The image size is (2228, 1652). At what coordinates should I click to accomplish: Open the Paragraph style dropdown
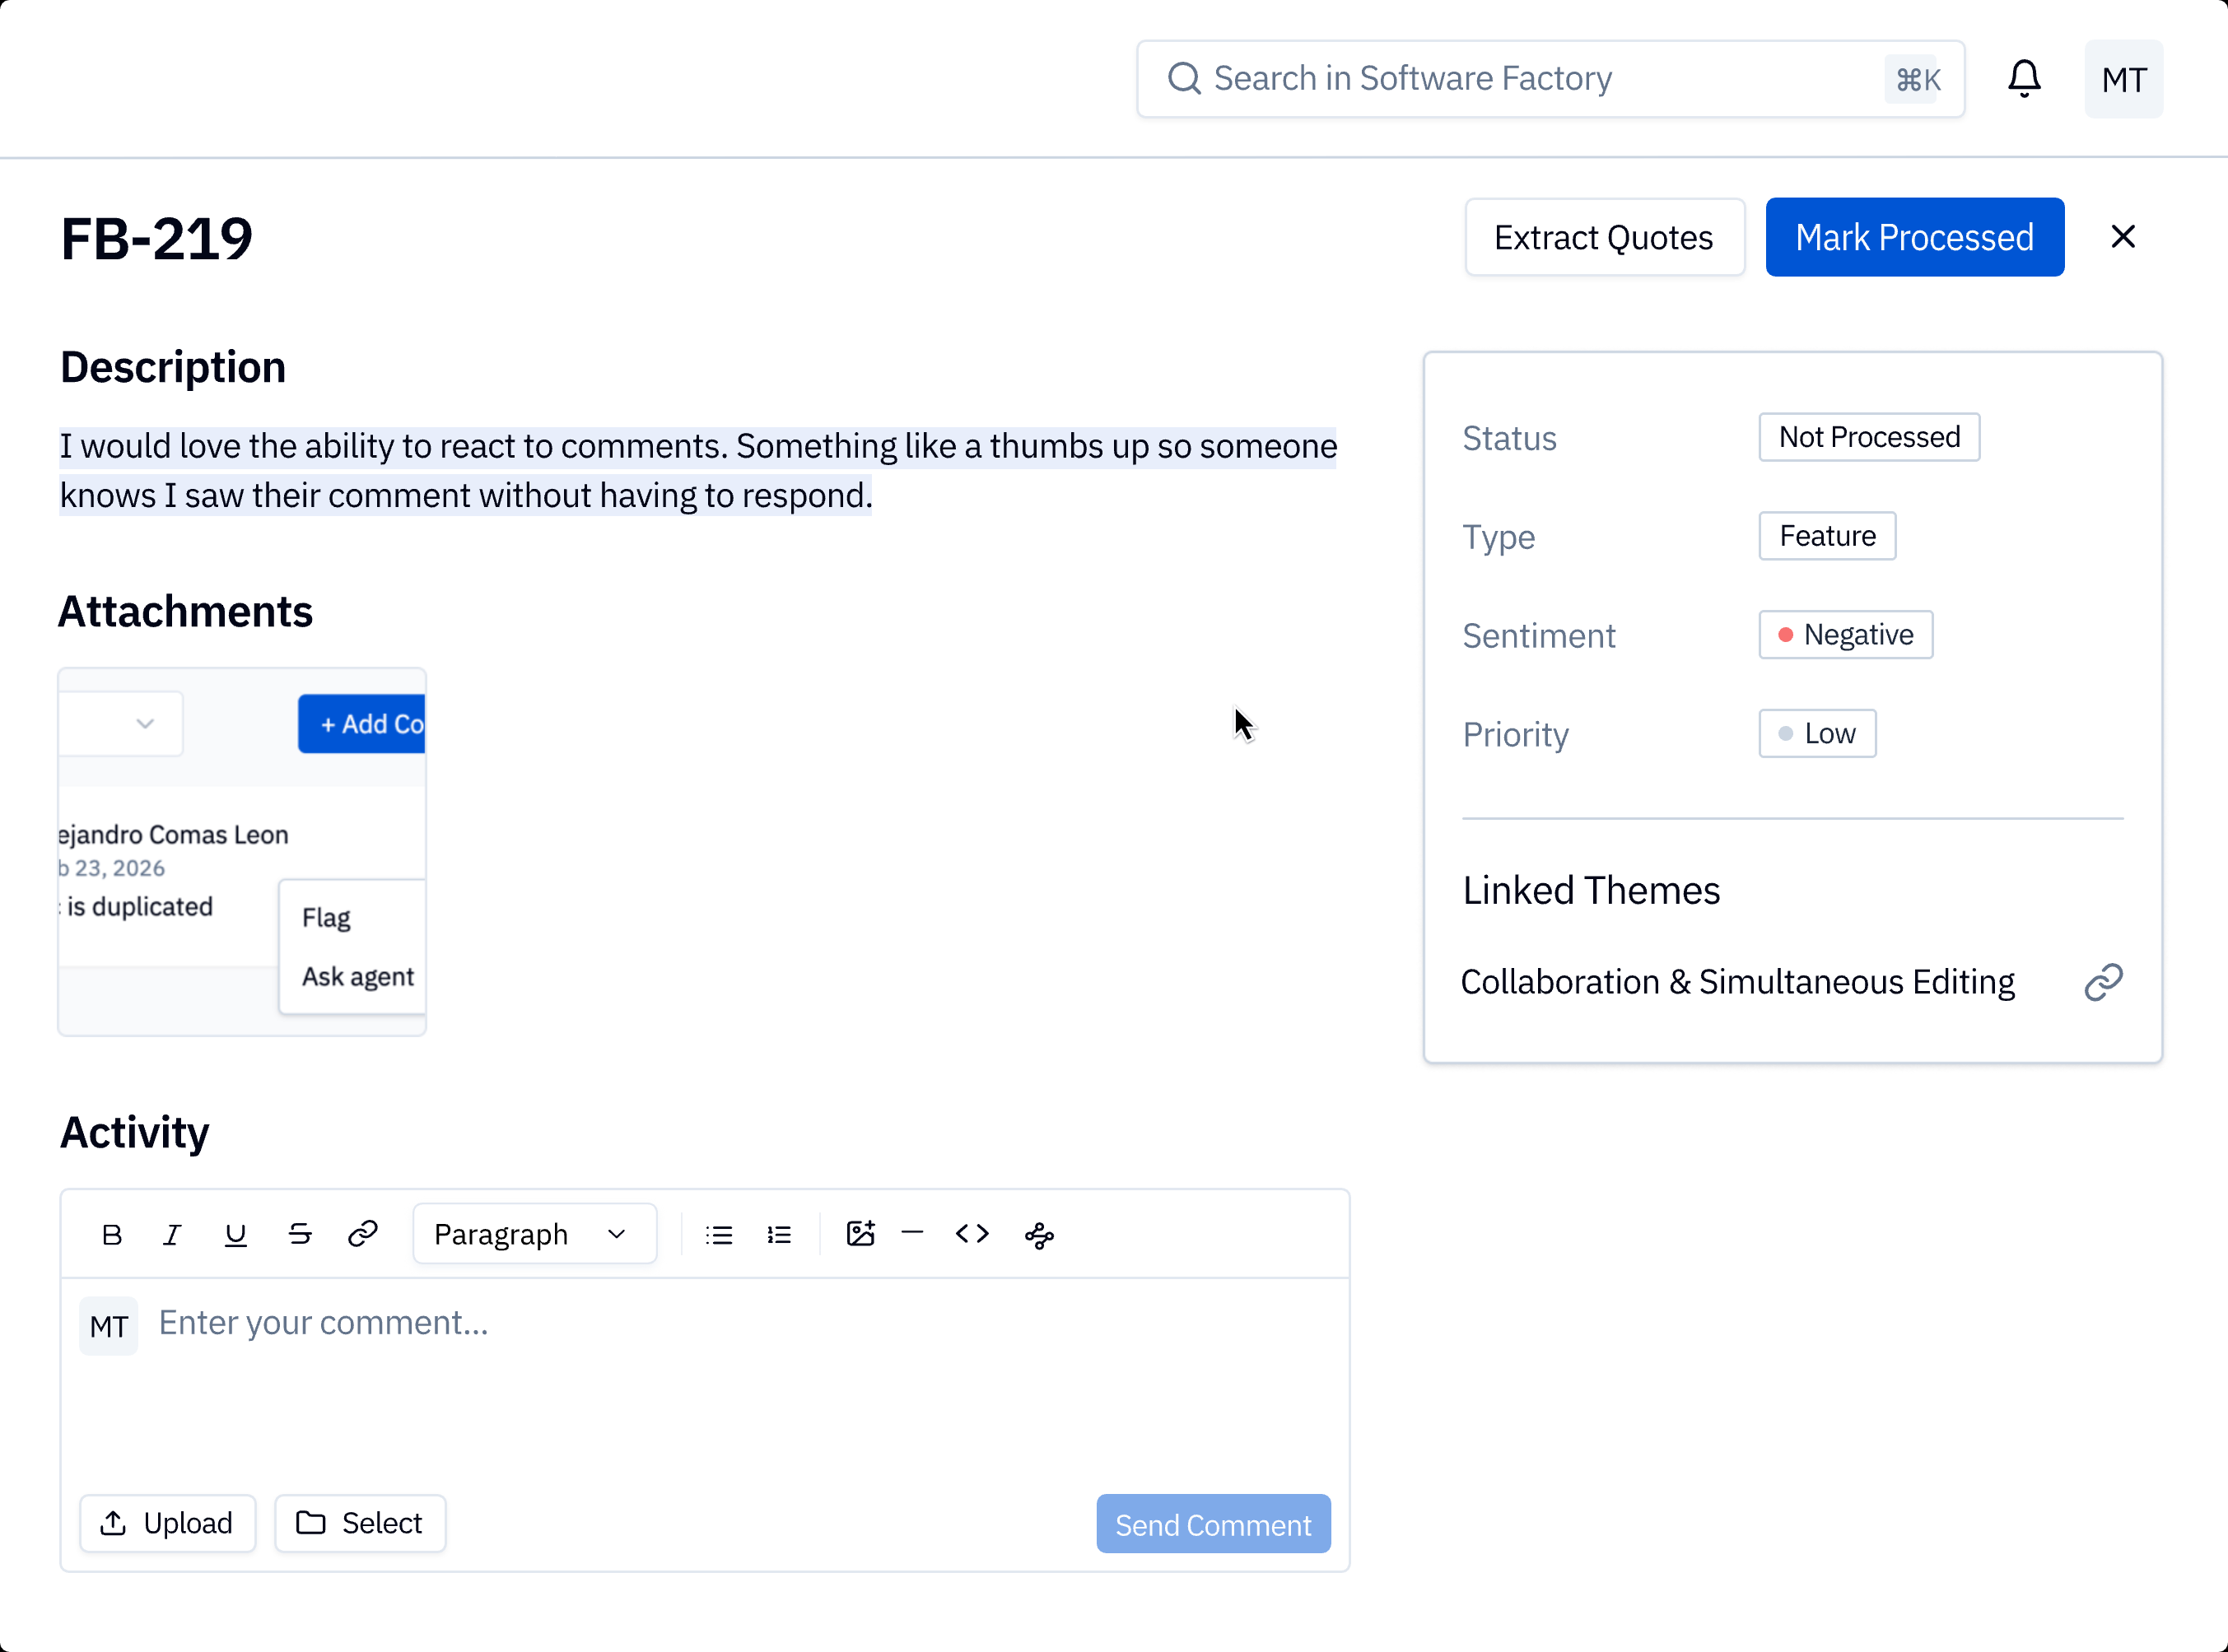pyautogui.click(x=534, y=1234)
